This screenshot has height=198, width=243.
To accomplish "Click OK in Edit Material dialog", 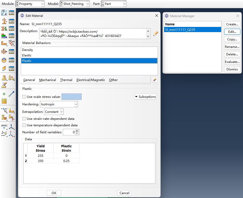I will click(x=54, y=193).
